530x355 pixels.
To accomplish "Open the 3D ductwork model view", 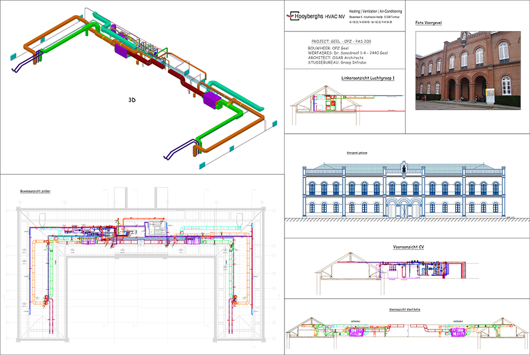I will pyautogui.click(x=143, y=88).
